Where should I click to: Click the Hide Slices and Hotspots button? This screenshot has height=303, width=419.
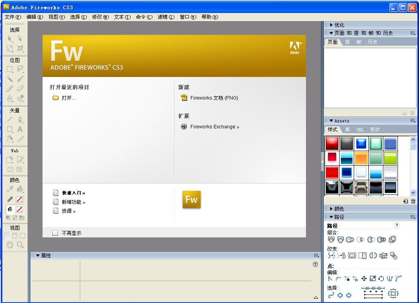10,169
